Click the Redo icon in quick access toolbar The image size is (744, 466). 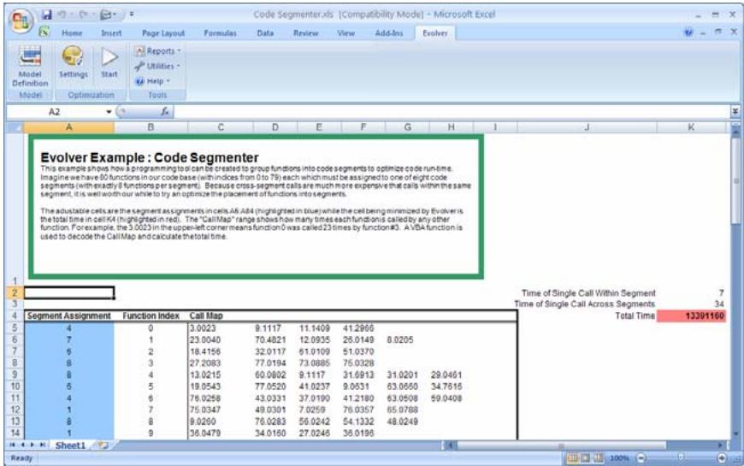click(x=83, y=15)
